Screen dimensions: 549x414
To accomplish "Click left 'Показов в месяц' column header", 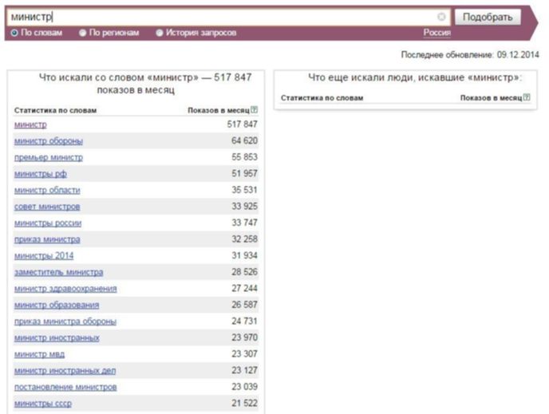I will tap(219, 111).
